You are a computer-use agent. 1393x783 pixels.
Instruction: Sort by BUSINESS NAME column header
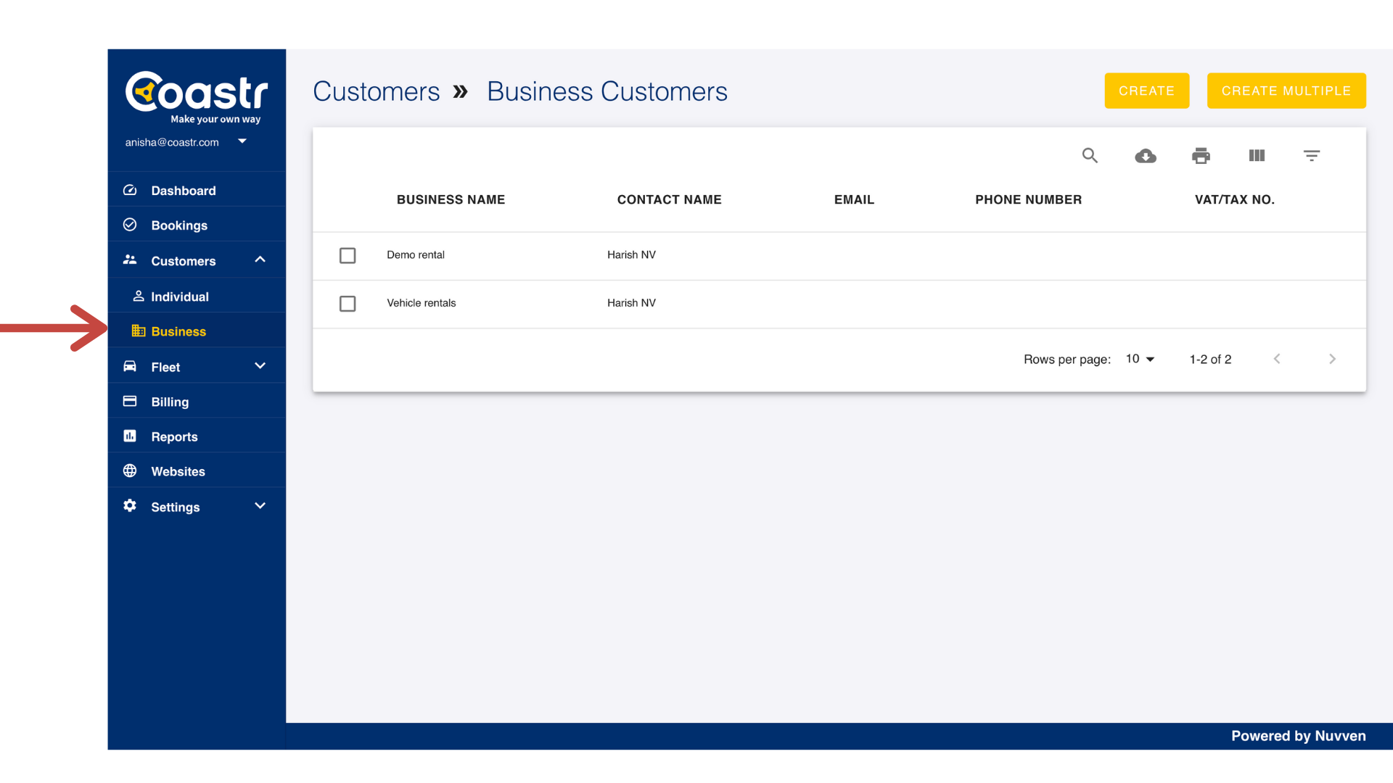point(451,199)
